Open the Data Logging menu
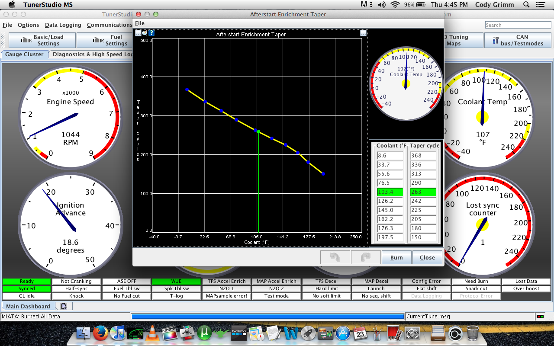 click(63, 25)
